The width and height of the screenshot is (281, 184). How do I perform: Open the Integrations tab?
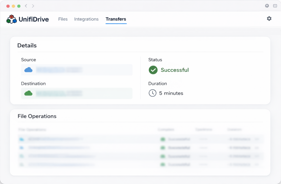[86, 19]
